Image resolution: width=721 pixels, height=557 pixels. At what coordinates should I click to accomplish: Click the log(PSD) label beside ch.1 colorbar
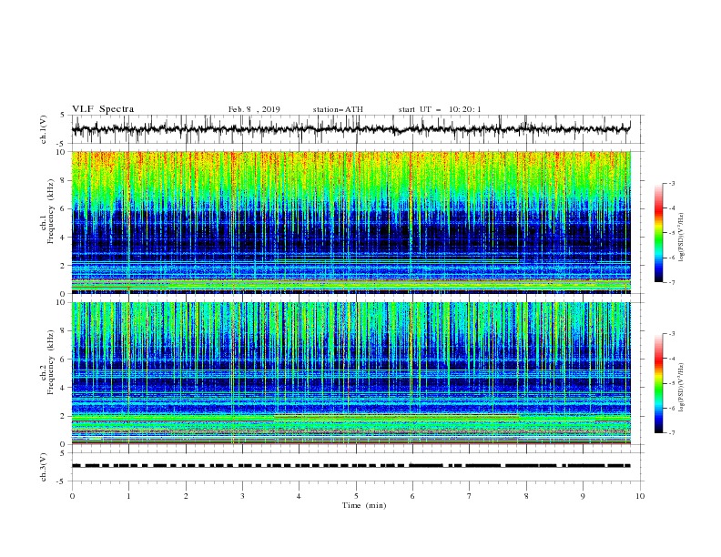click(x=681, y=238)
